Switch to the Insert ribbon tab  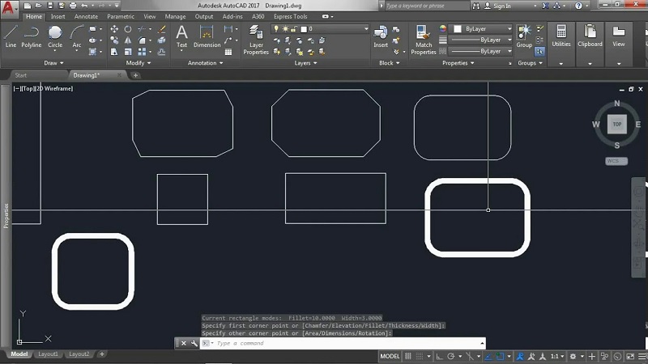pos(58,16)
